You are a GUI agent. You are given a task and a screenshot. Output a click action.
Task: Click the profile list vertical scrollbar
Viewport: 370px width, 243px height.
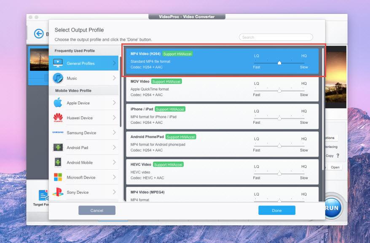coord(323,109)
